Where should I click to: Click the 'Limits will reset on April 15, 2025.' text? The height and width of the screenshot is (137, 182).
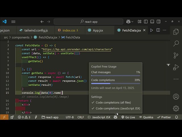(x=113, y=88)
